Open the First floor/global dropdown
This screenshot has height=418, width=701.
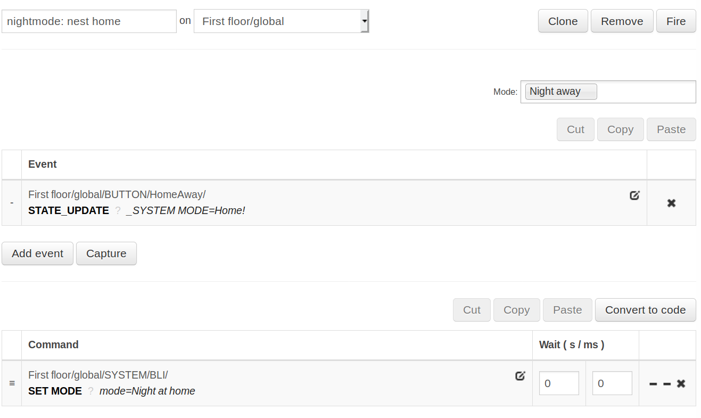click(281, 21)
